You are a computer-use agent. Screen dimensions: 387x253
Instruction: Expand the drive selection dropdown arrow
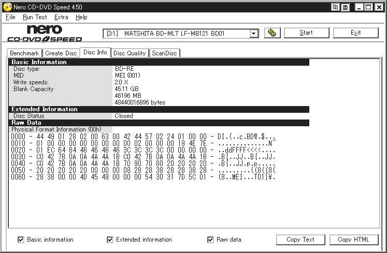tap(253, 34)
